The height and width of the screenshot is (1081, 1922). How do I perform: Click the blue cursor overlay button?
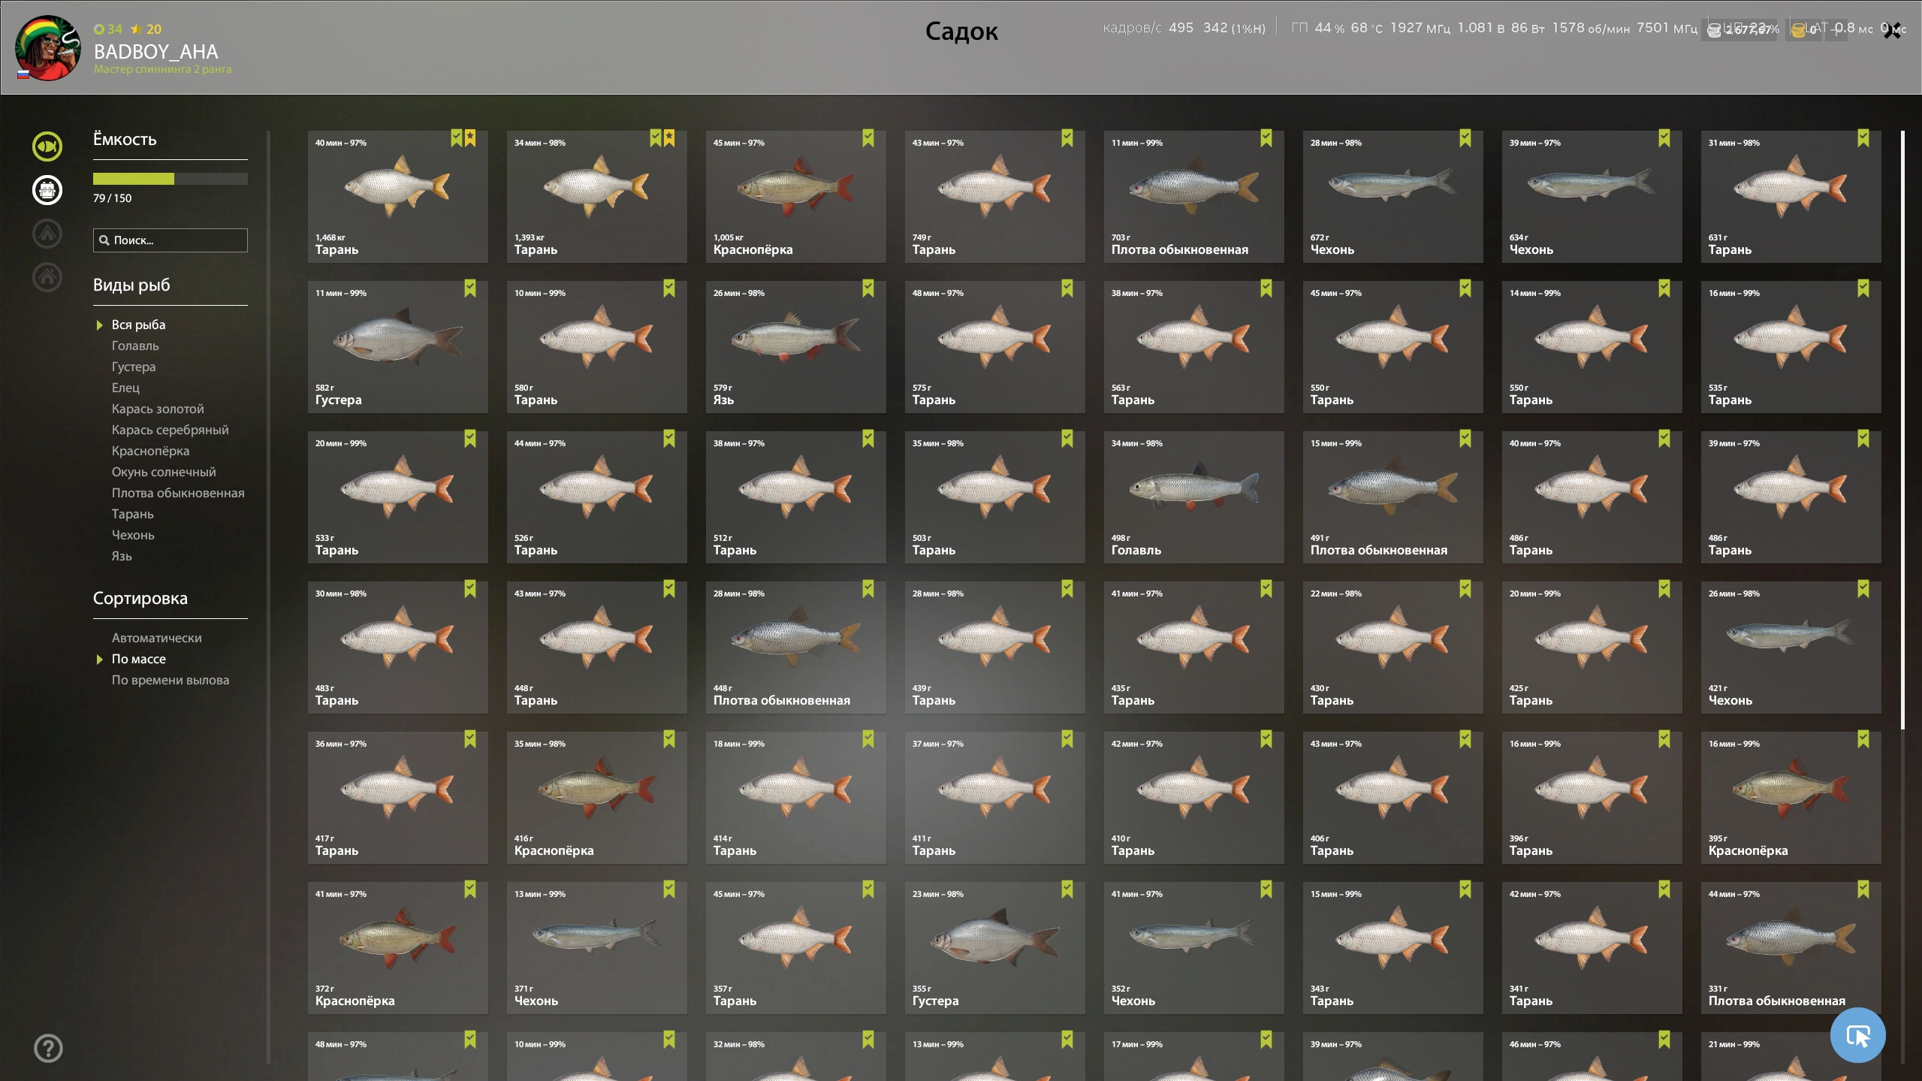(x=1857, y=1035)
